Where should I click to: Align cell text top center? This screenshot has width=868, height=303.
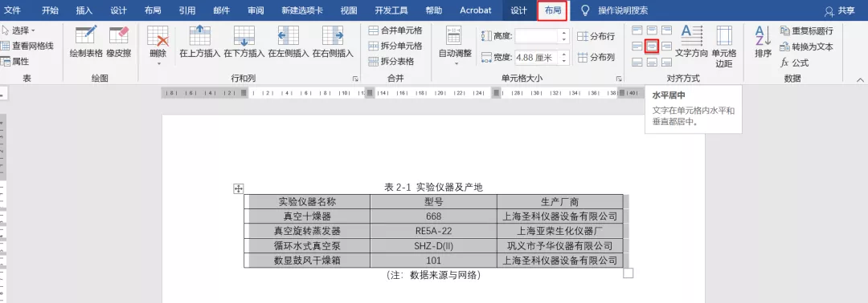652,30
